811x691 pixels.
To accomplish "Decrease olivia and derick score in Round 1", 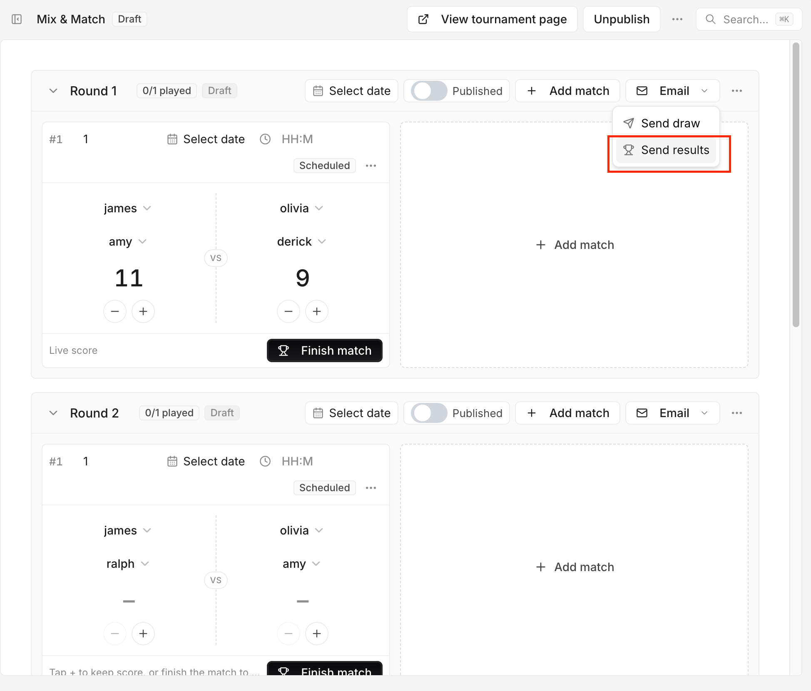I will pos(289,311).
